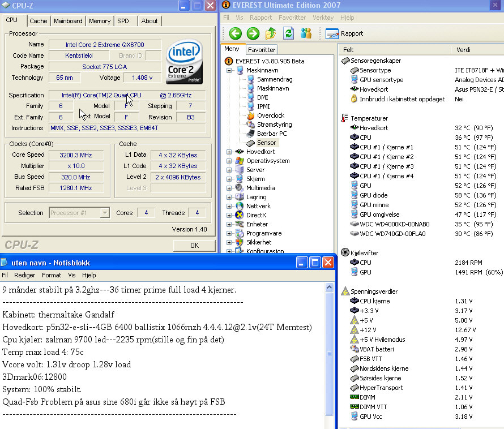Click the Core Speed value 3200.3 MHz
This screenshot has width=504, height=429.
click(x=76, y=155)
